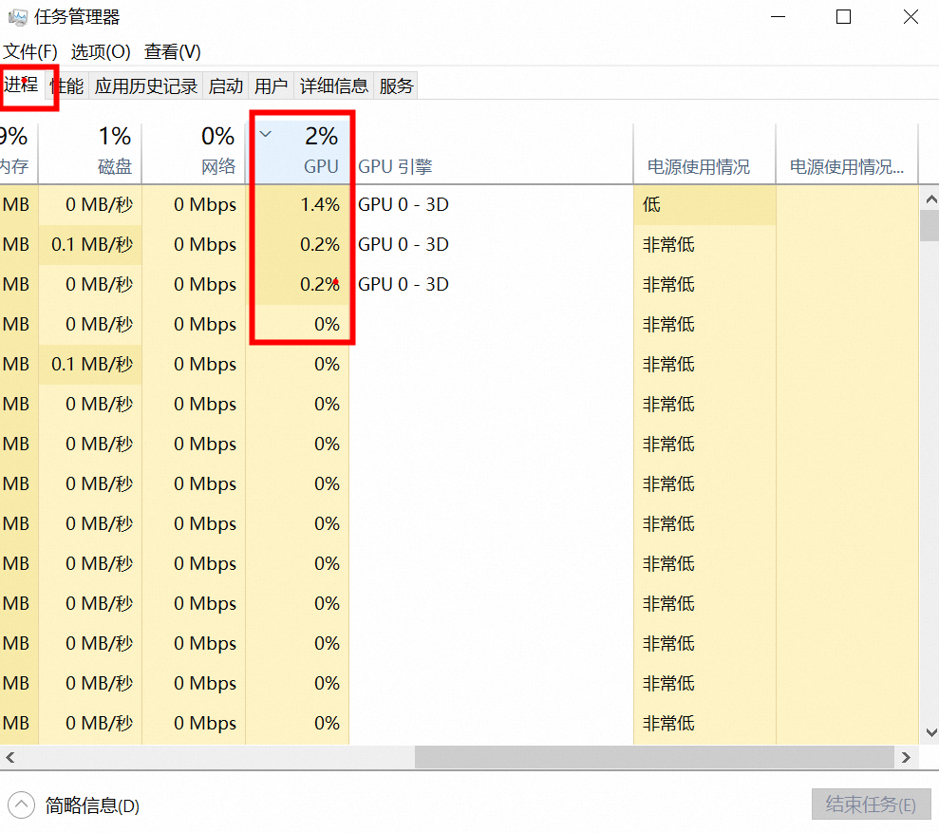
Task: Click the 1% disk total in header
Action: pos(114,136)
